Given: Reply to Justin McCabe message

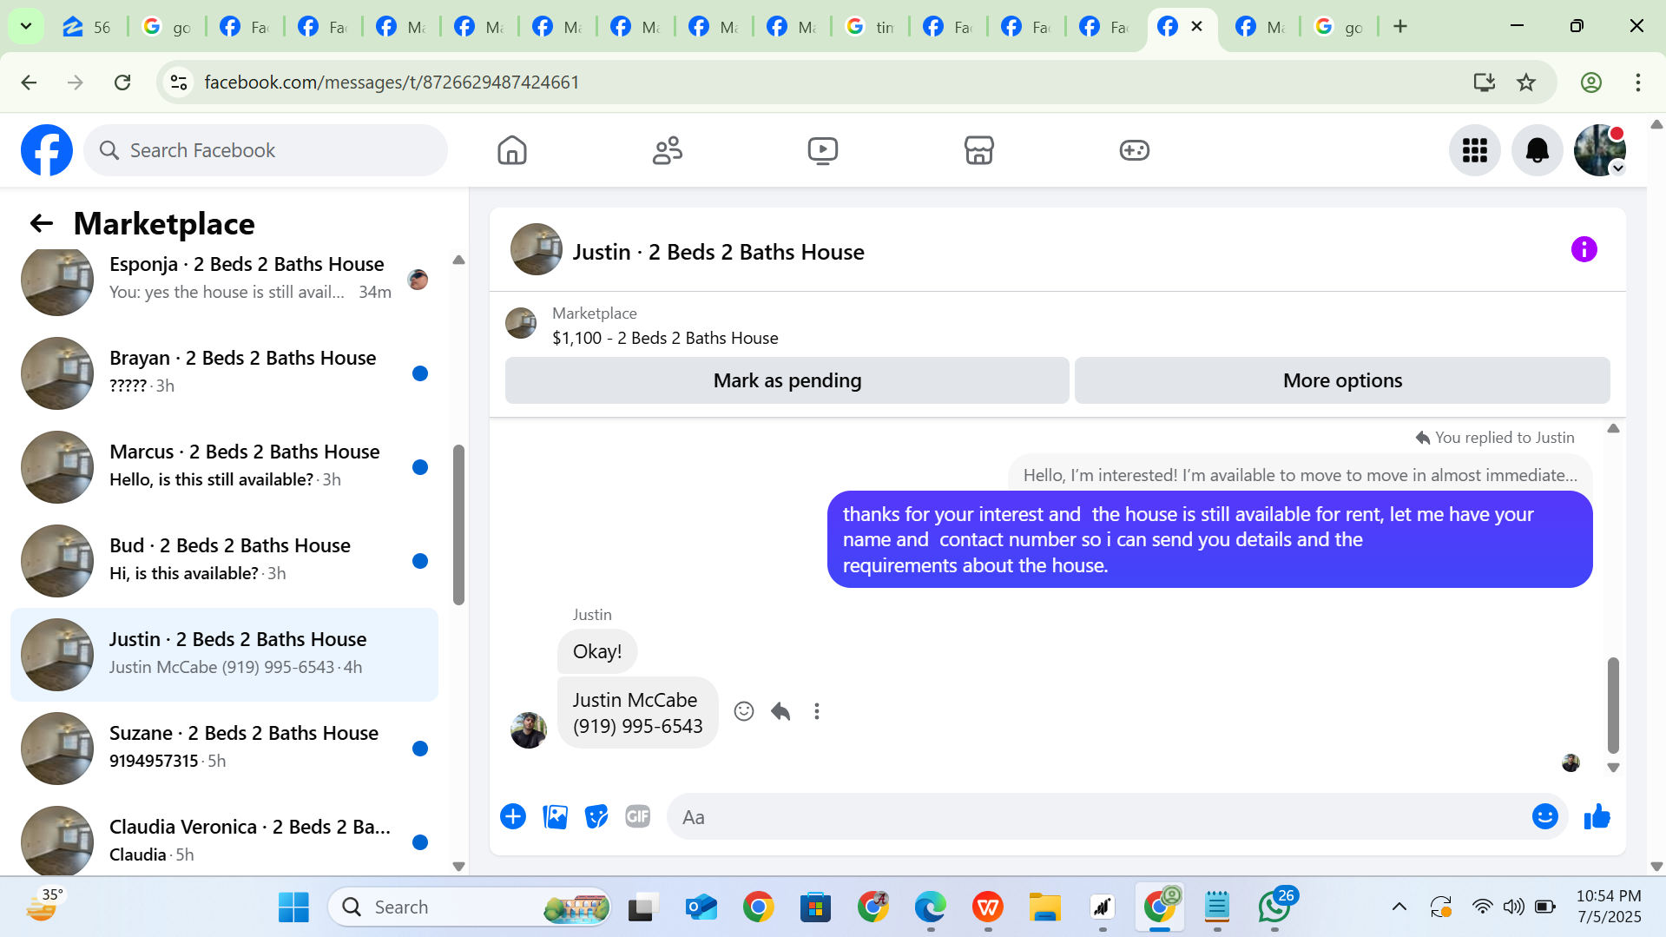Looking at the screenshot, I should click(x=780, y=711).
